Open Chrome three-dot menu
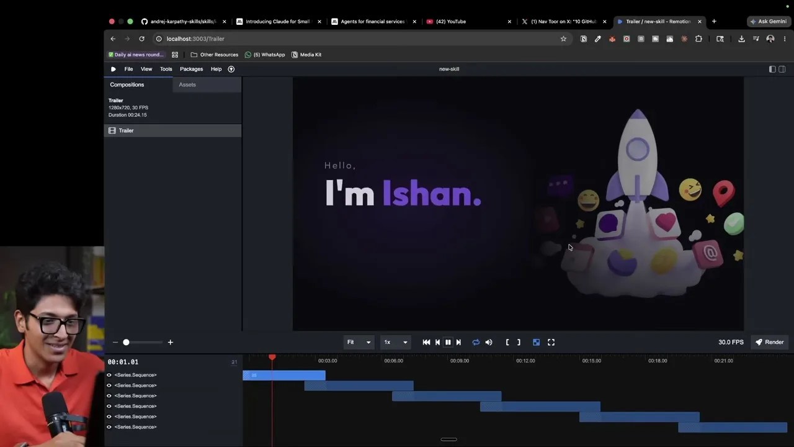 785,38
